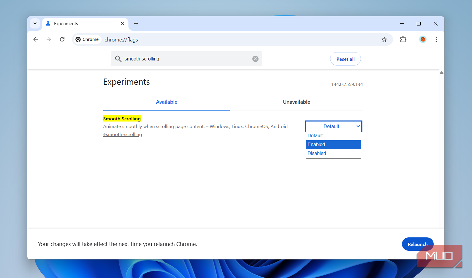Click the forward navigation arrow

[x=49, y=39]
